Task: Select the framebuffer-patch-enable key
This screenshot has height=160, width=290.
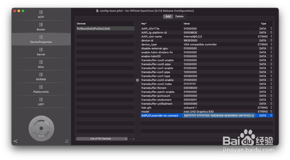Action: tap(158, 92)
